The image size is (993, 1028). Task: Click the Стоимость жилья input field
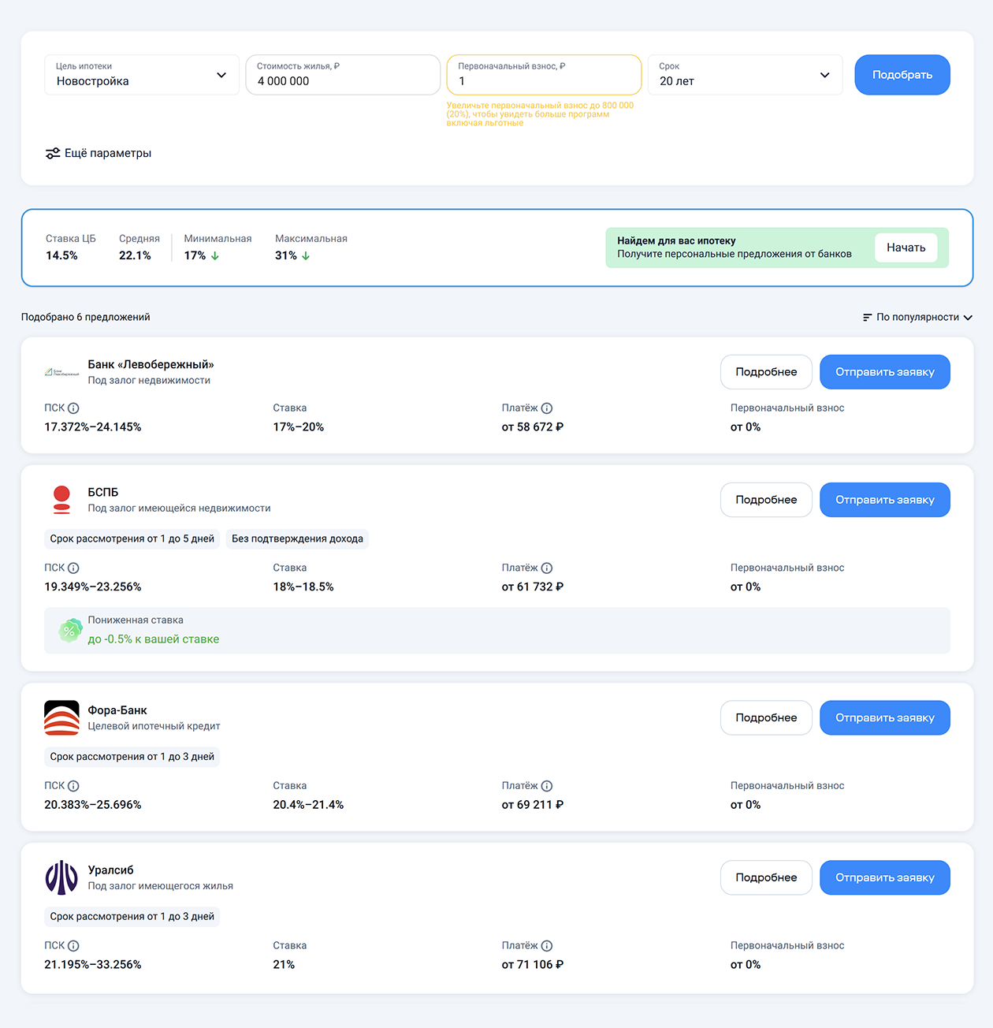point(343,75)
